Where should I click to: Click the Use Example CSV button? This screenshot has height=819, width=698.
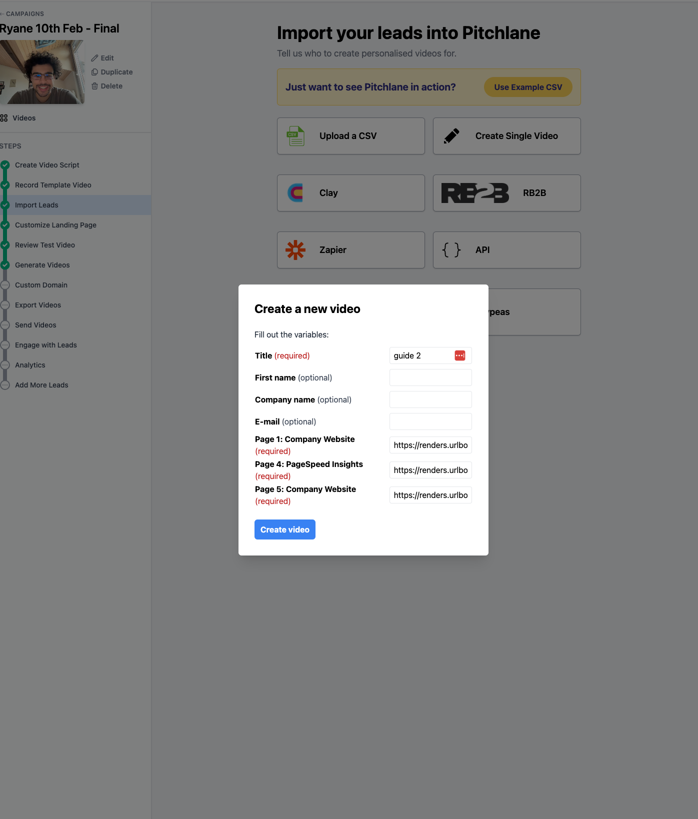pyautogui.click(x=528, y=87)
